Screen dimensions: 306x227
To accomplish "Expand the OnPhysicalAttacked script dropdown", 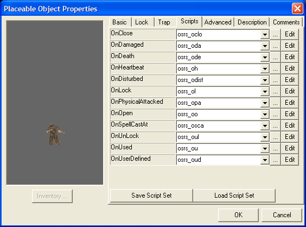I will pyautogui.click(x=265, y=103).
